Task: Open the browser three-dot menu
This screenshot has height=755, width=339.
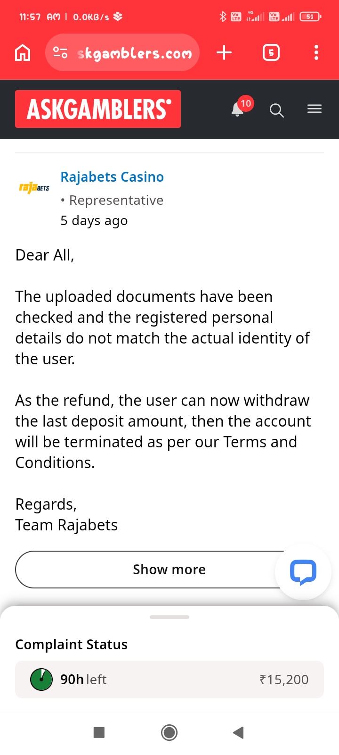Action: click(x=316, y=52)
